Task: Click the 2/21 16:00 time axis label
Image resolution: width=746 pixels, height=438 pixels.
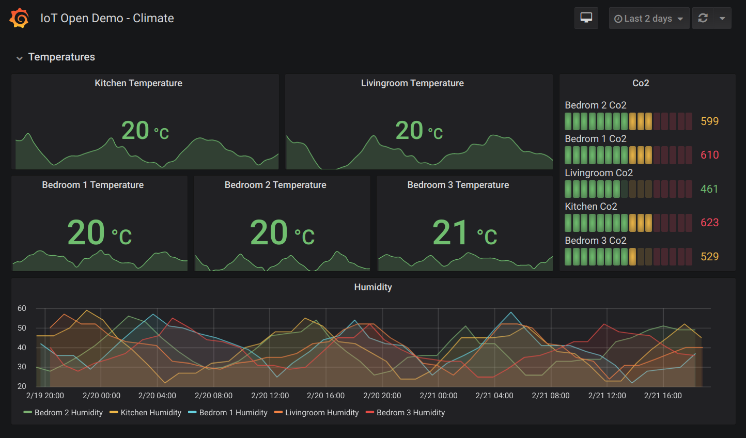Action: coord(663,396)
